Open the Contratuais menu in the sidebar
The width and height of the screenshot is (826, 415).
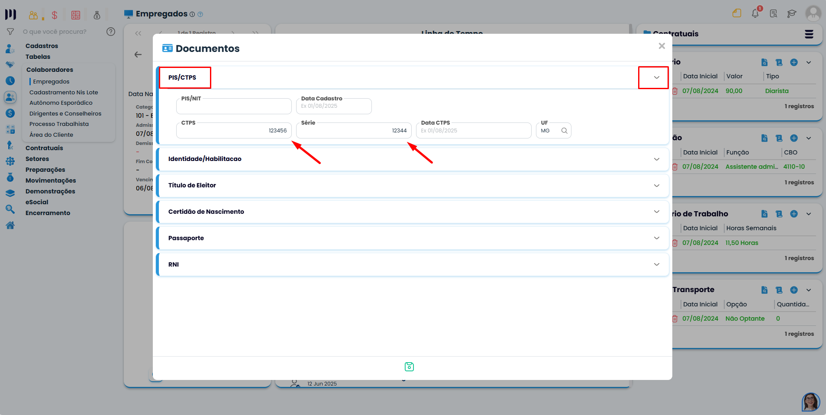point(44,148)
